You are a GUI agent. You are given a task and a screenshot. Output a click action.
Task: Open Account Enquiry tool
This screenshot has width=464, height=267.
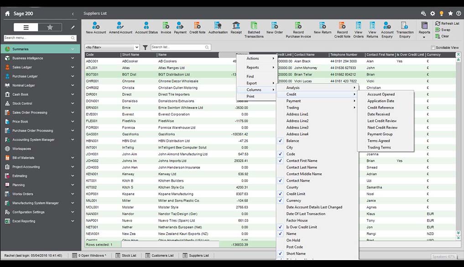point(387,30)
